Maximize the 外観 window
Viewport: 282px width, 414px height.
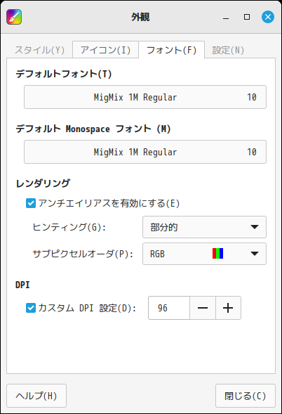247,17
